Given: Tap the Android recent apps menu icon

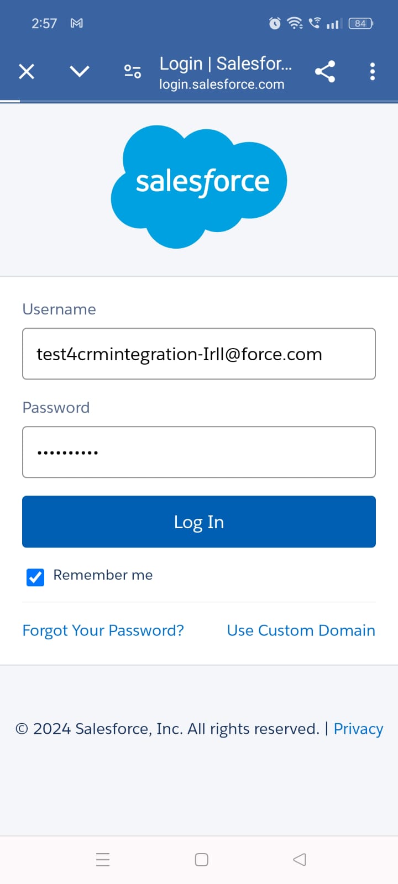Looking at the screenshot, I should tap(103, 860).
